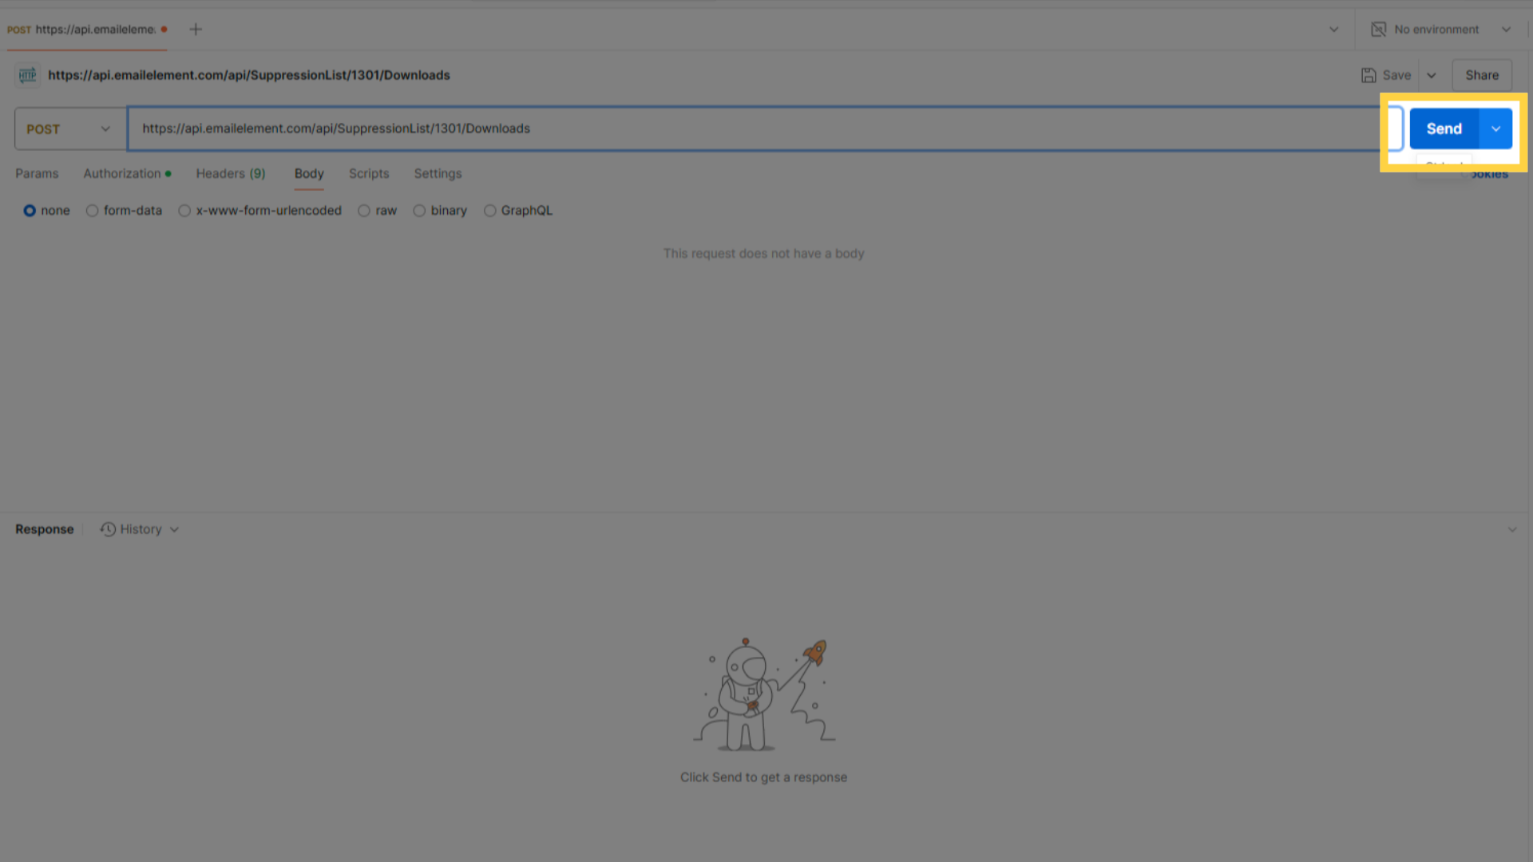1533x862 pixels.
Task: Click the Send button
Action: coord(1444,129)
